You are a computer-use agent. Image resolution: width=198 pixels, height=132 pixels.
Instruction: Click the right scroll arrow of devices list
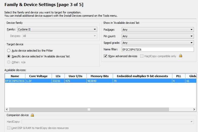(194, 109)
